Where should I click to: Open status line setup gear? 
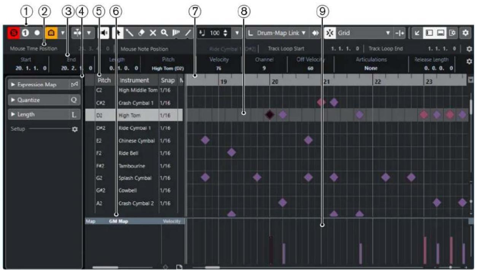tap(469, 49)
